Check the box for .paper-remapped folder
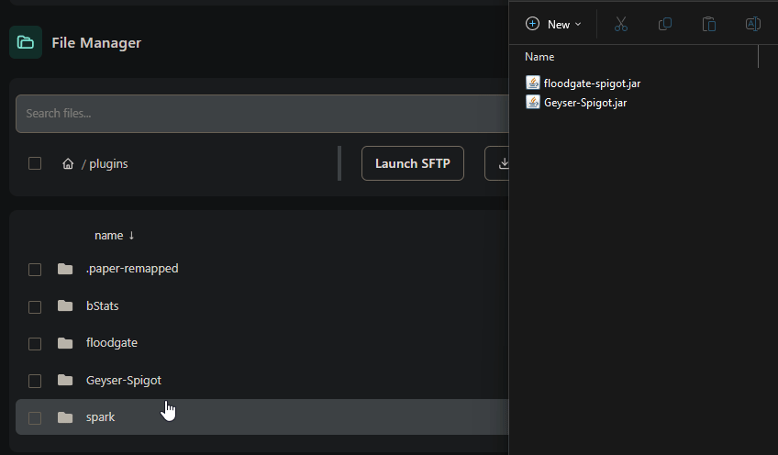 [x=35, y=270]
